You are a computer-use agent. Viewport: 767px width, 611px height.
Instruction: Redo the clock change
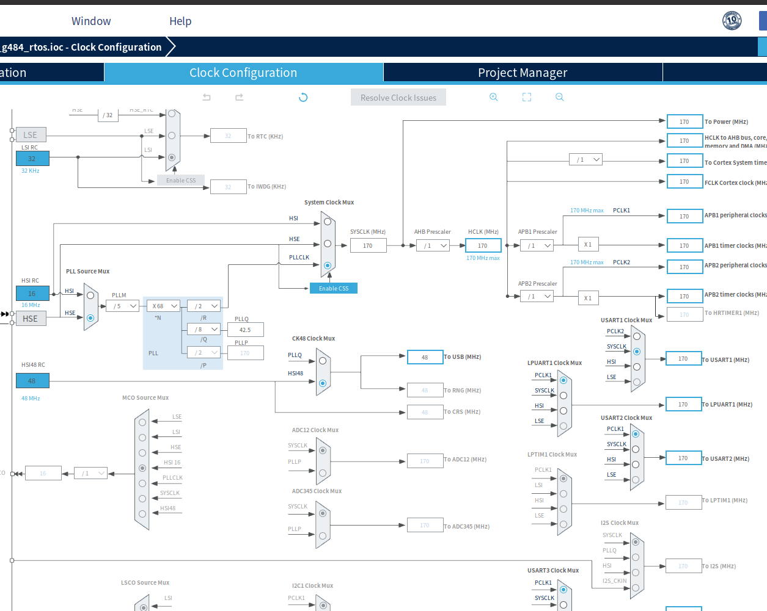click(239, 97)
